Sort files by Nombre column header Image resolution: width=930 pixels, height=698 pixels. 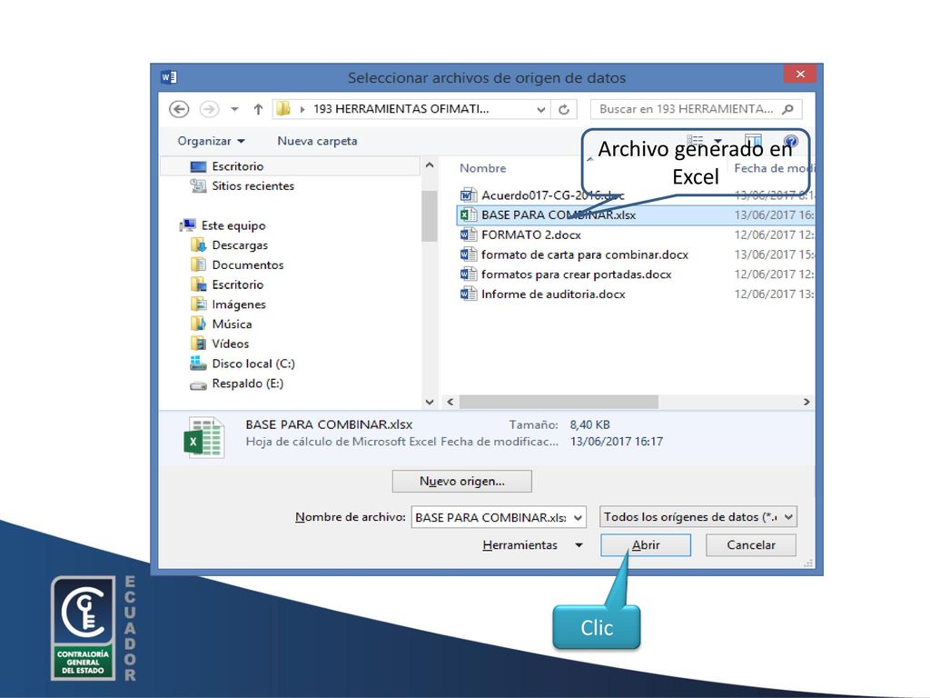click(x=483, y=168)
